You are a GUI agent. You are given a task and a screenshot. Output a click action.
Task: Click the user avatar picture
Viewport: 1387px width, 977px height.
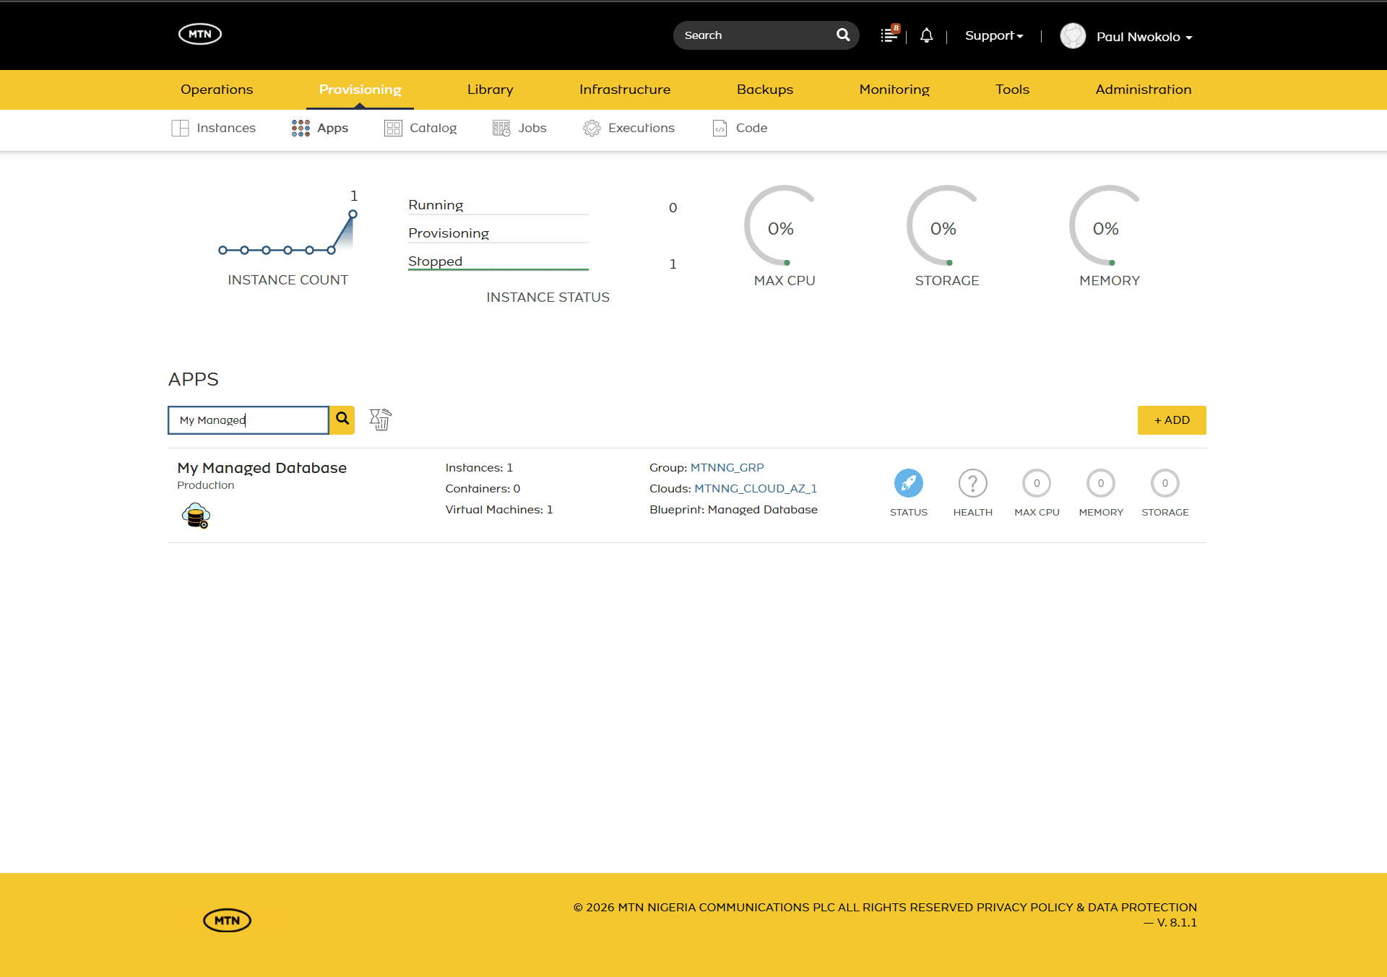point(1073,36)
